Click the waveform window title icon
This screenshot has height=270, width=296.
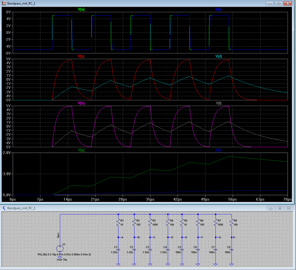coord(4,3)
